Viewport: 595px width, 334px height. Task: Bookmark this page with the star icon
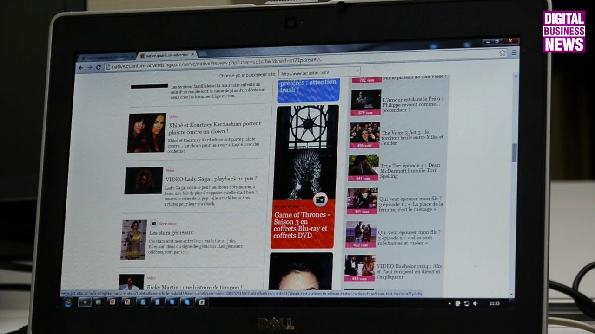tap(502, 53)
